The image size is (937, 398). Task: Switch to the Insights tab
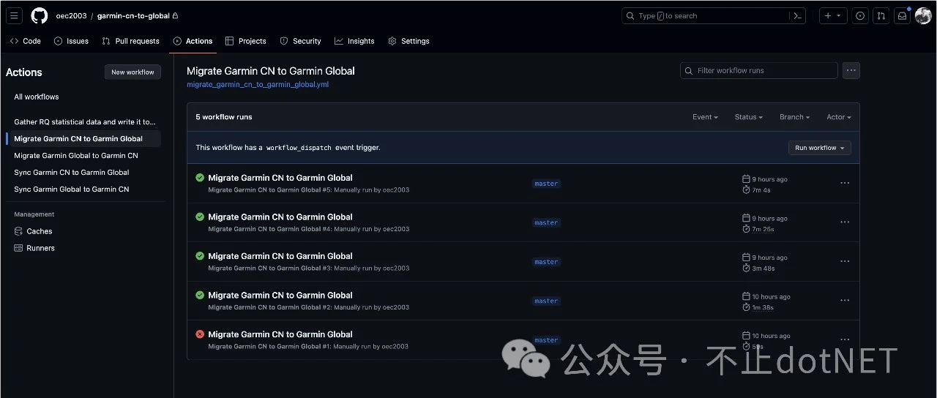[x=354, y=41]
